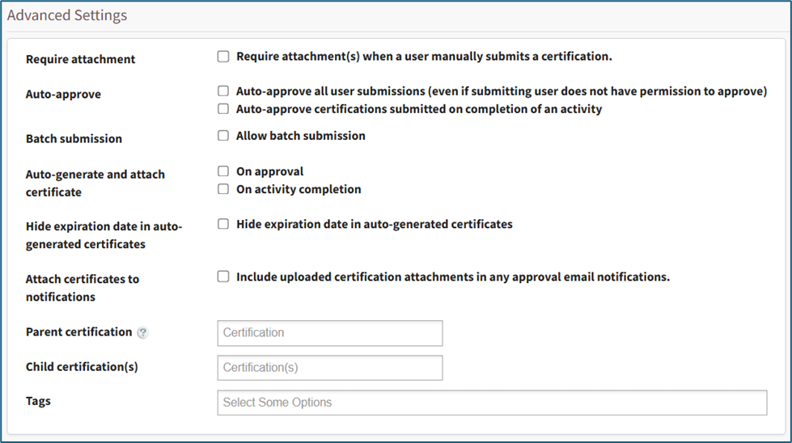792x443 pixels.
Task: Enable the 'Require attachment(s)' on manual submission checkbox
Action: click(x=223, y=57)
